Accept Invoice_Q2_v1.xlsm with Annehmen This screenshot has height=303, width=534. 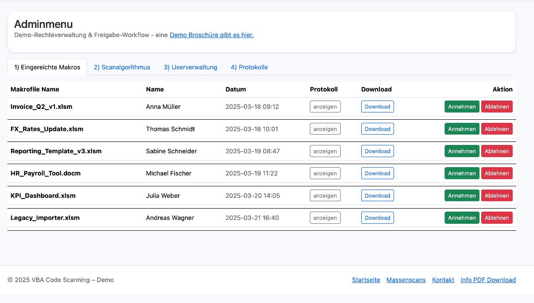462,107
